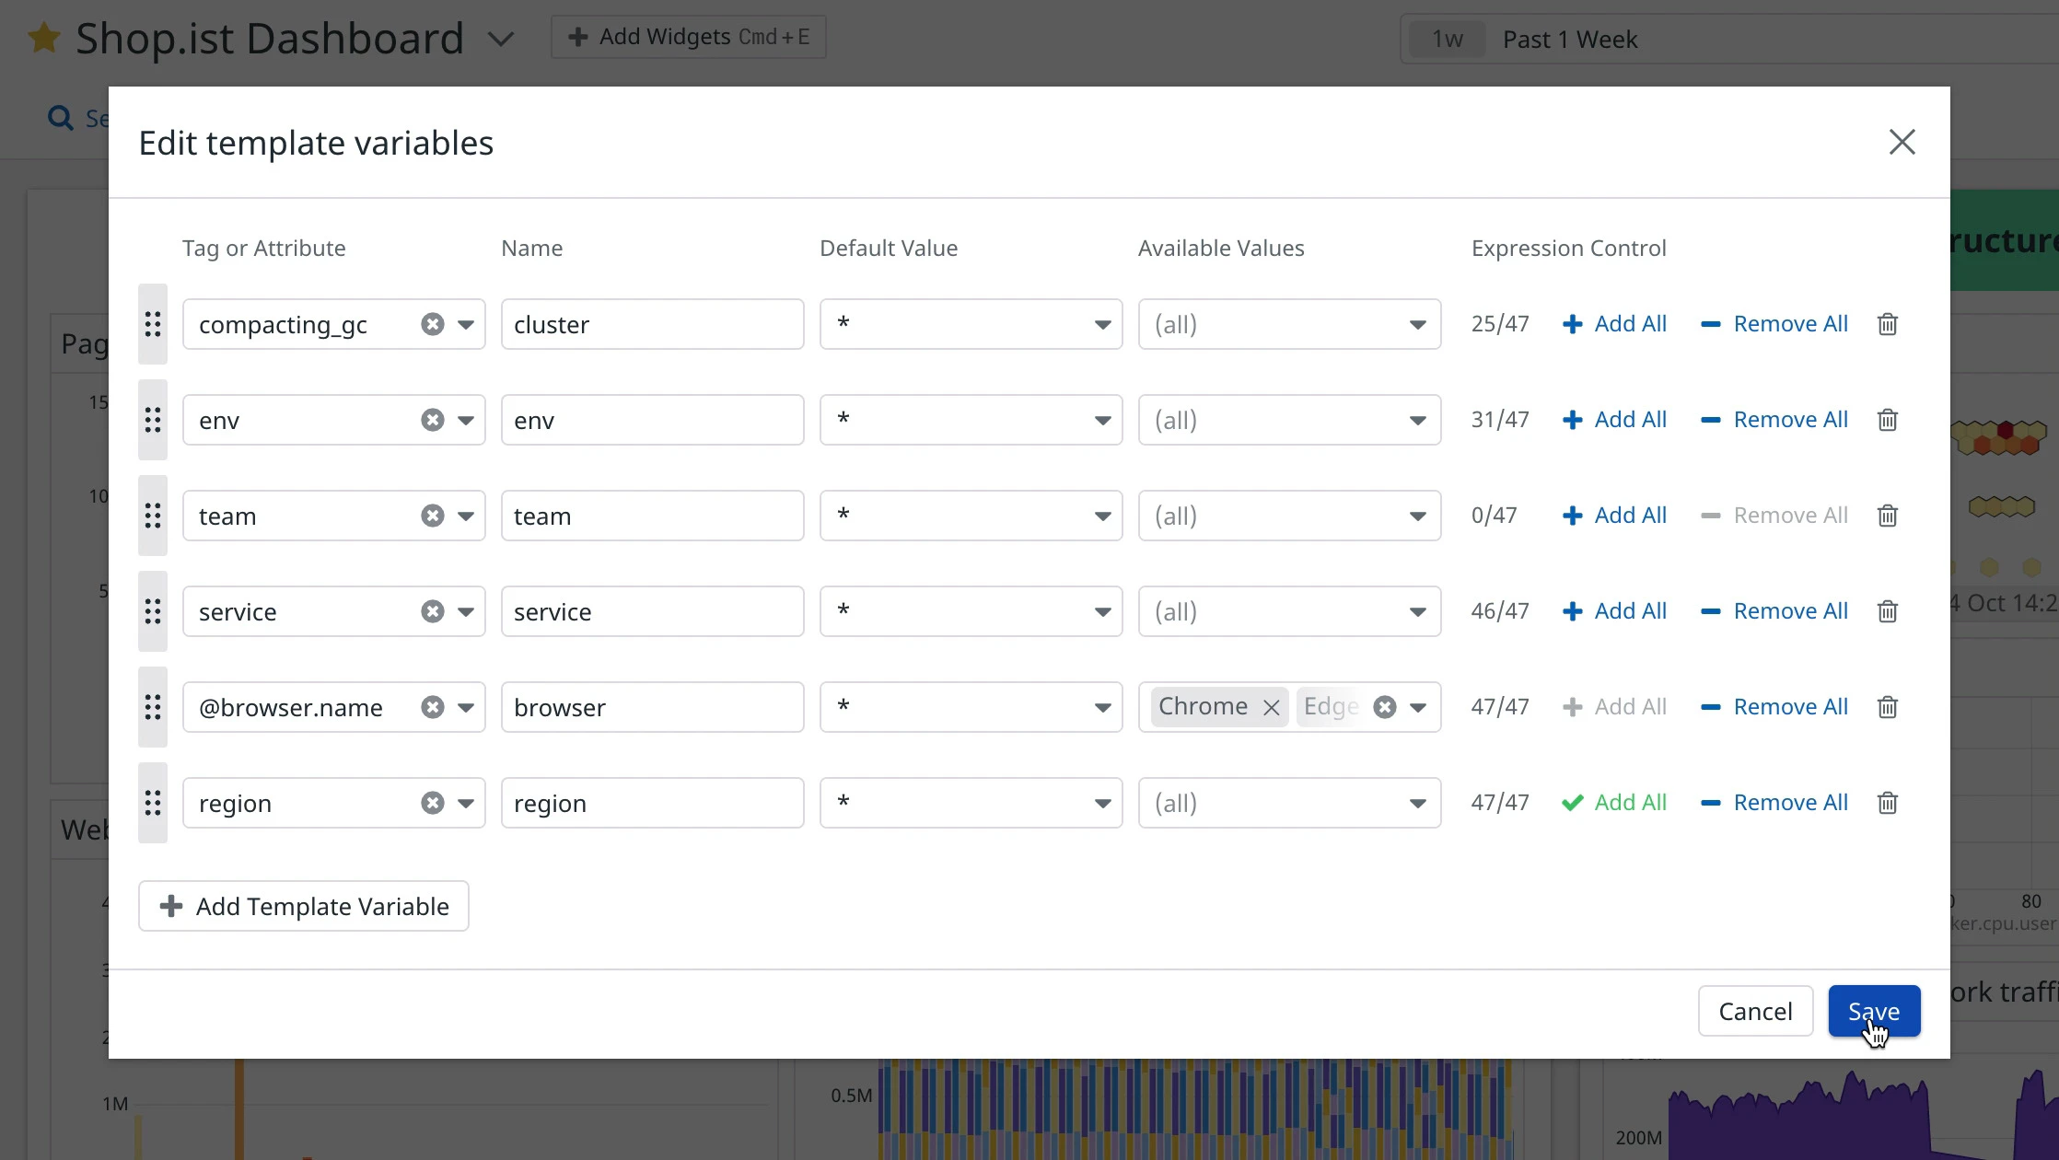Viewport: 2059px width, 1160px height.
Task: Open browser available values dropdown arrow
Action: [1417, 707]
